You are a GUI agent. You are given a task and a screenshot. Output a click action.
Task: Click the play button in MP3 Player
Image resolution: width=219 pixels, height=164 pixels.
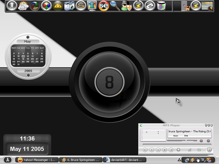click(x=152, y=150)
